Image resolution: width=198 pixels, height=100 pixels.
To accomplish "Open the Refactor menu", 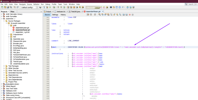I will coord(37,4).
